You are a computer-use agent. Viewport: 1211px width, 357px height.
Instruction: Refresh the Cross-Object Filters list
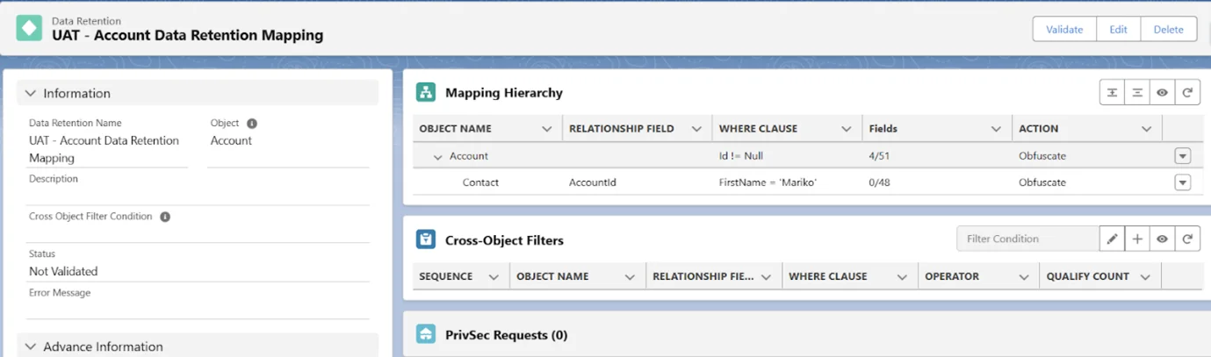tap(1187, 239)
